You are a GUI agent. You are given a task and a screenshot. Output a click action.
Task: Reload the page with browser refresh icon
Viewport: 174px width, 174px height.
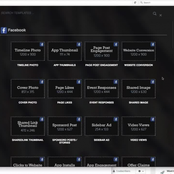[x=135, y=2]
